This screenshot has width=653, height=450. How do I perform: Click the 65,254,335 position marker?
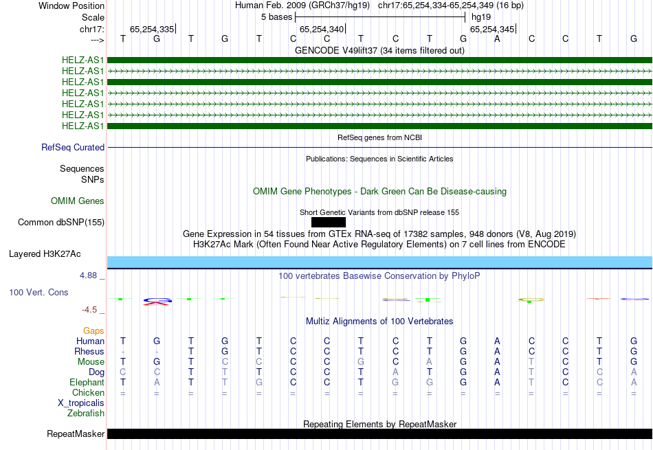point(153,29)
